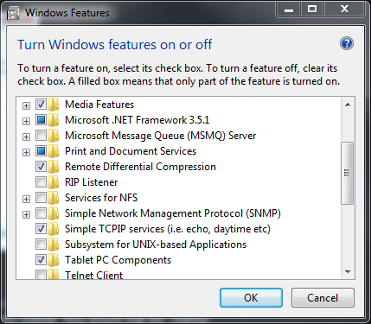Click the MSMQ Server folder icon
This screenshot has width=371, height=324.
(x=54, y=136)
